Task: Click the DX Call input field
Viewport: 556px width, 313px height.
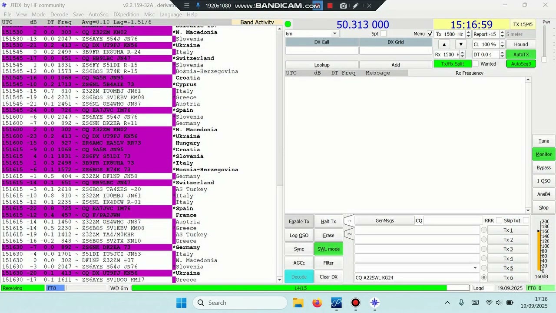Action: (x=322, y=51)
